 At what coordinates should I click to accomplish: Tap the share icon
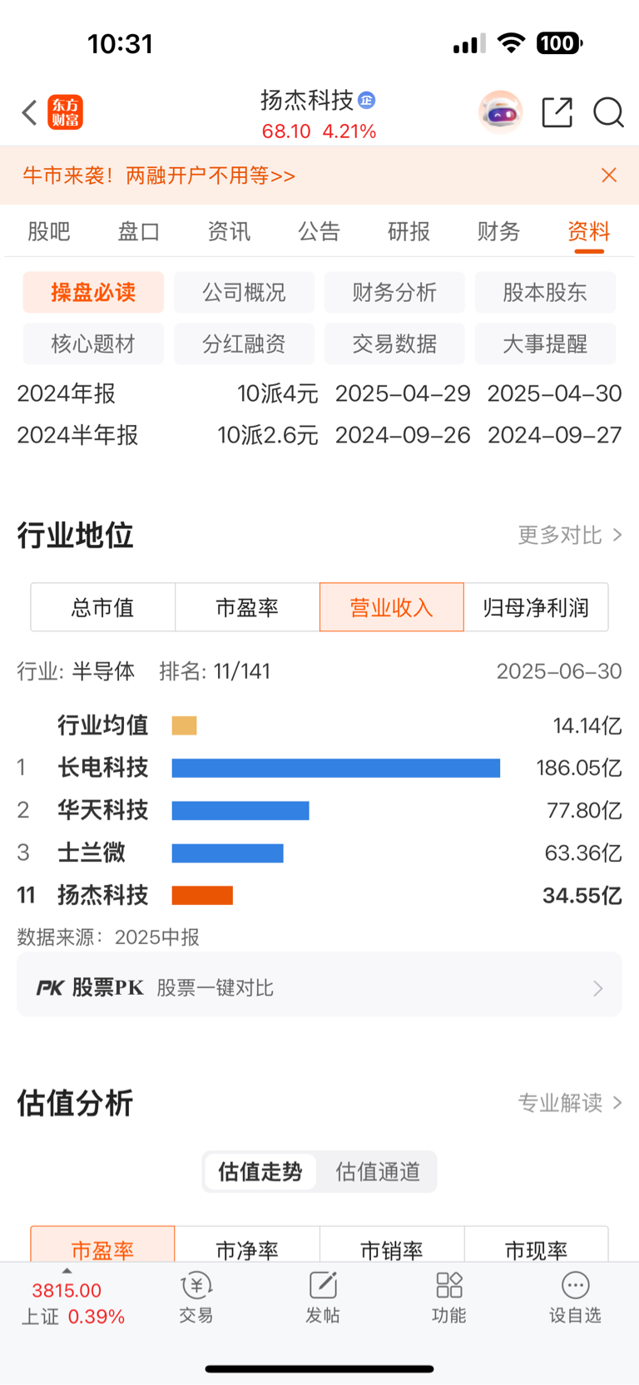coord(557,112)
